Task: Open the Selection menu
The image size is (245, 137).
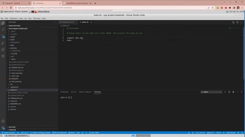Action: pos(14,19)
